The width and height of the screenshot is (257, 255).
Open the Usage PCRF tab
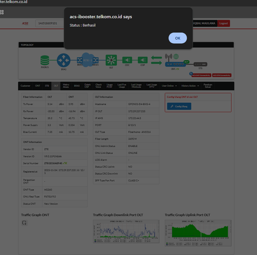coord(109,86)
